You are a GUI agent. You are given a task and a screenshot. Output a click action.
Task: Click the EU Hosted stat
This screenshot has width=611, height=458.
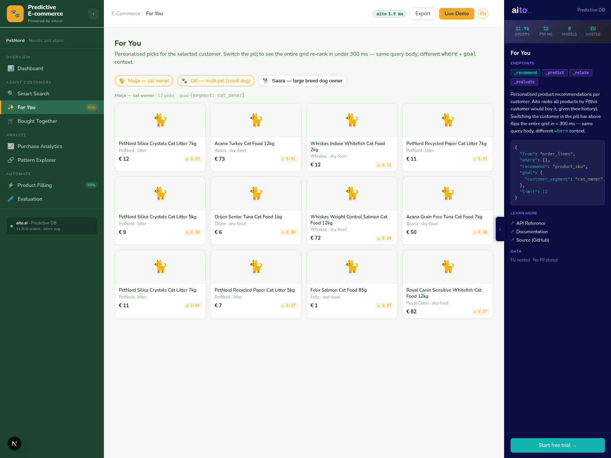pyautogui.click(x=593, y=31)
